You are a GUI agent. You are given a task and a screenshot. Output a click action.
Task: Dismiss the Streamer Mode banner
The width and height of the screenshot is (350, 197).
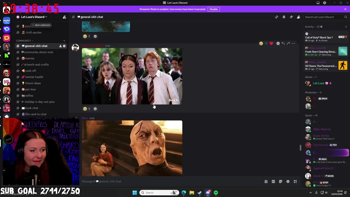click(x=345, y=9)
